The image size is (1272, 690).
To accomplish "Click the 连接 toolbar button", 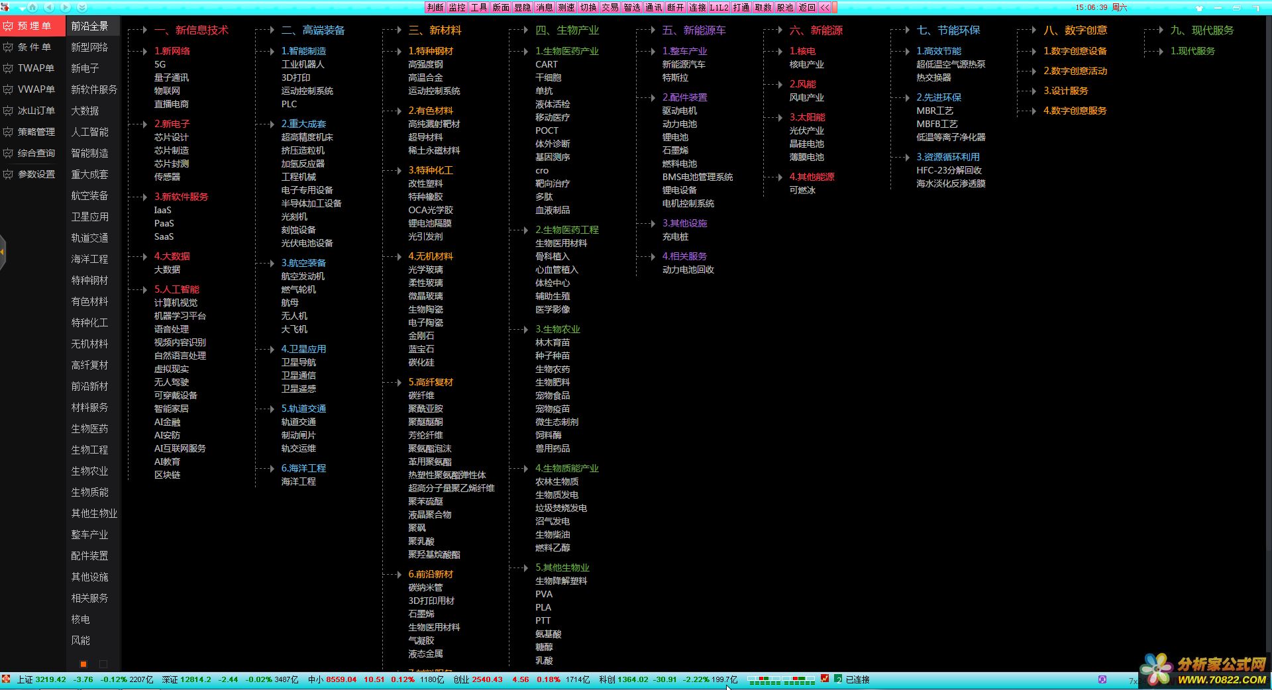I will point(698,7).
